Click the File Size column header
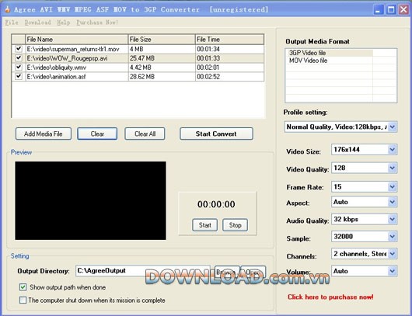The width and height of the screenshot is (412, 316). (x=162, y=40)
